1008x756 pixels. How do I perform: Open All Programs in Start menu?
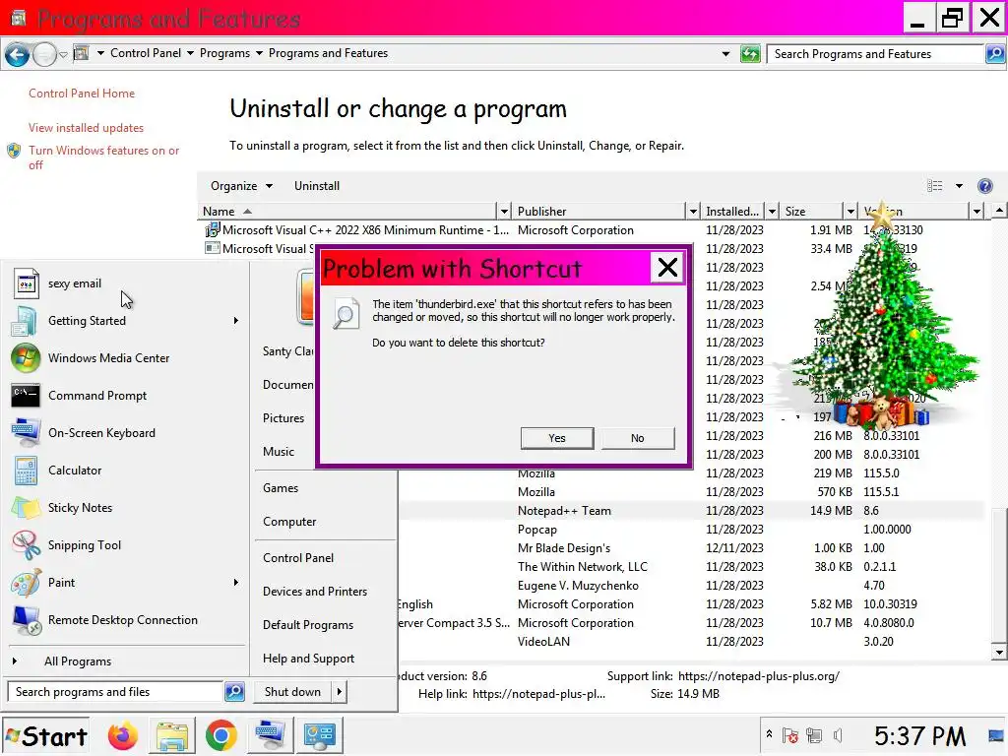click(78, 661)
